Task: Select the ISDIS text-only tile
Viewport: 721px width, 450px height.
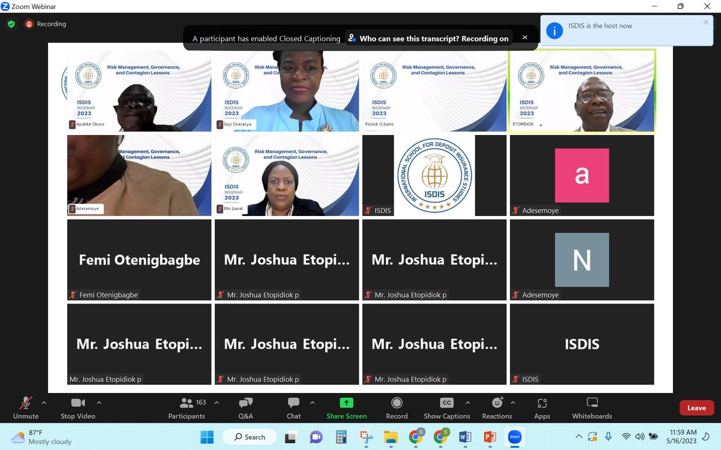Action: [x=582, y=344]
